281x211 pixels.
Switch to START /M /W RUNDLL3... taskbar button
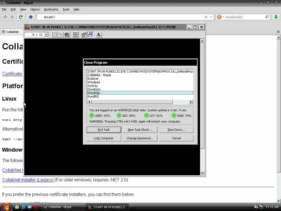(x=108, y=207)
